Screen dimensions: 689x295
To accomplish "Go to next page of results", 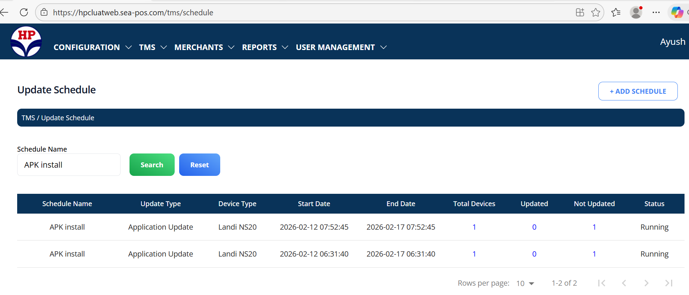I will [646, 283].
